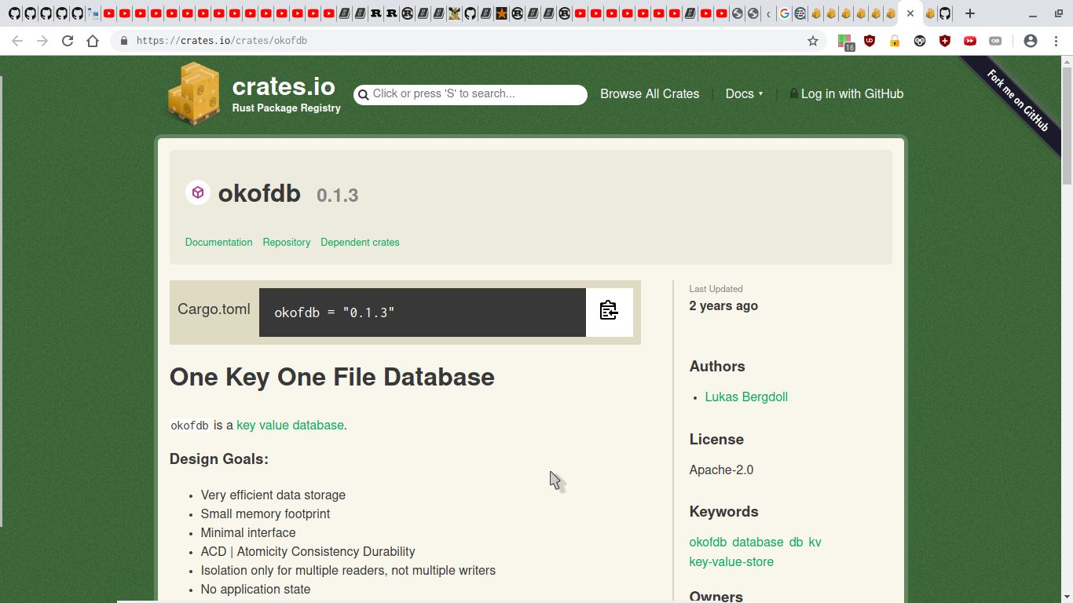Select the db keyword
The height and width of the screenshot is (603, 1073).
point(796,542)
